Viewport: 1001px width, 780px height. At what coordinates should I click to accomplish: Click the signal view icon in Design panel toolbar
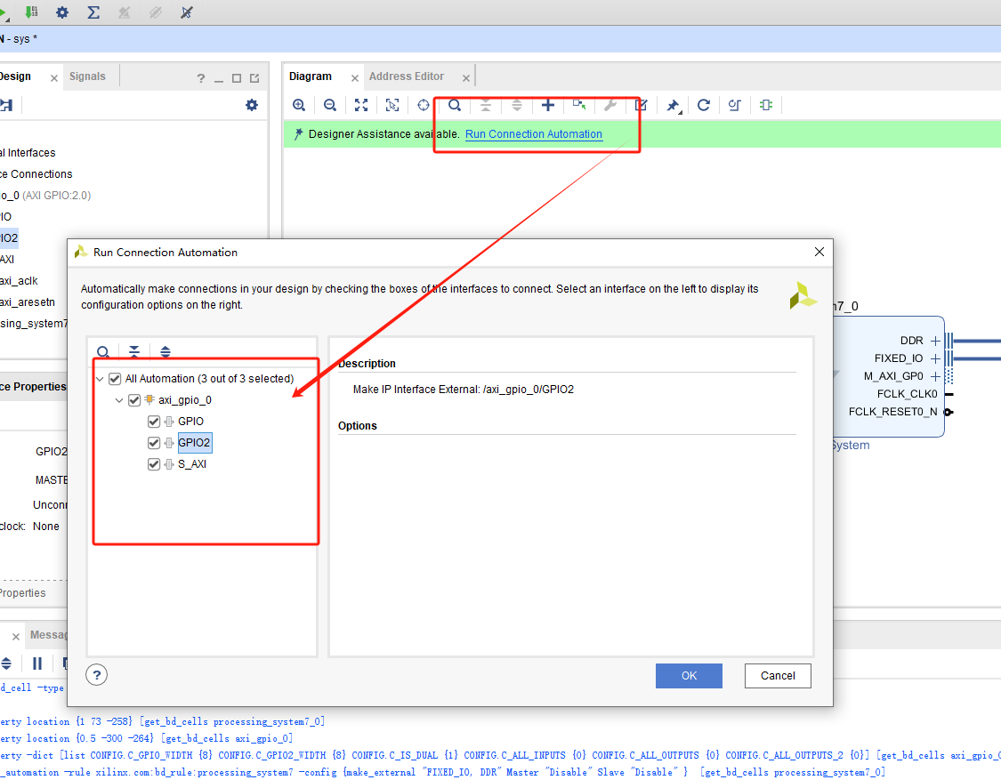coord(8,105)
